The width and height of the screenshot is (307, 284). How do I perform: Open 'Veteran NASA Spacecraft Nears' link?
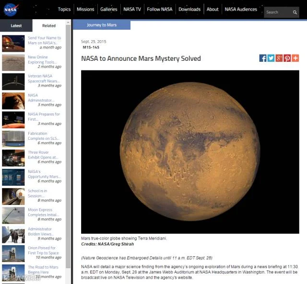[44, 79]
